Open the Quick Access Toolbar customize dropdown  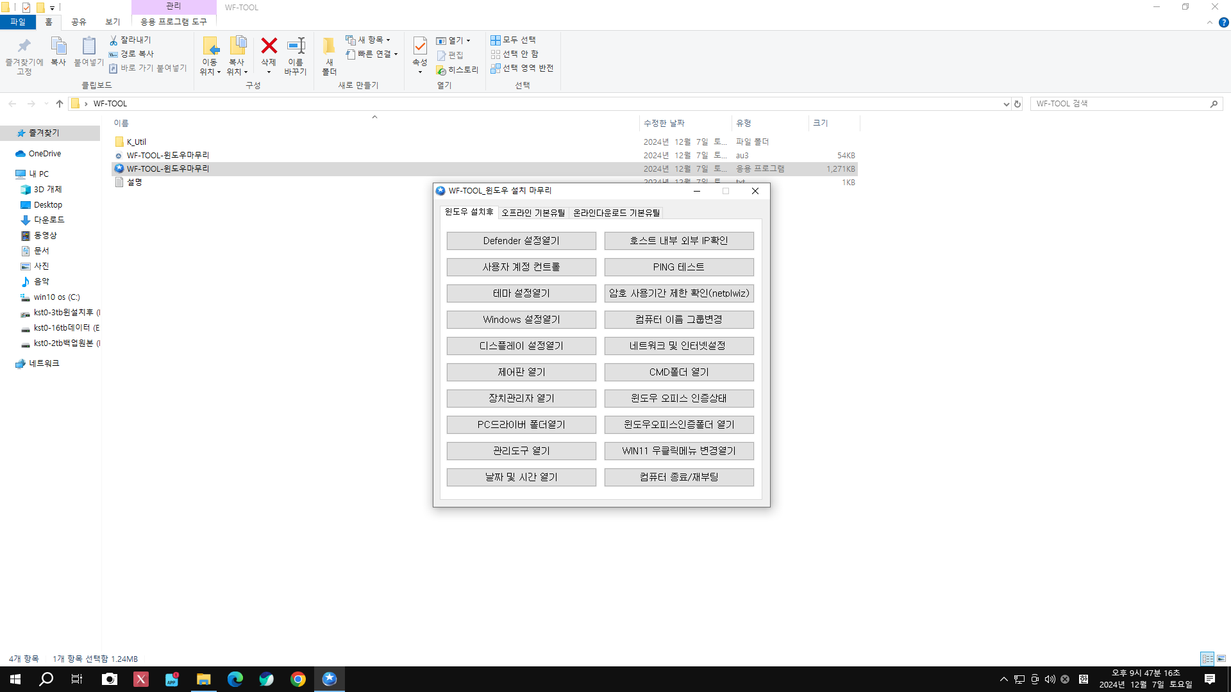point(53,8)
